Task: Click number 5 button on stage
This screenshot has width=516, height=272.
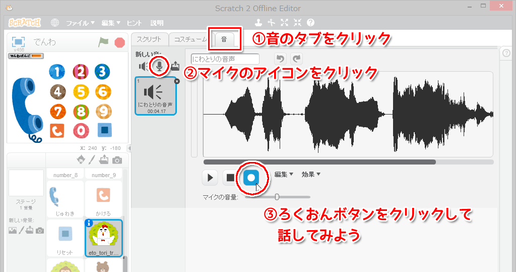Action: point(81,92)
